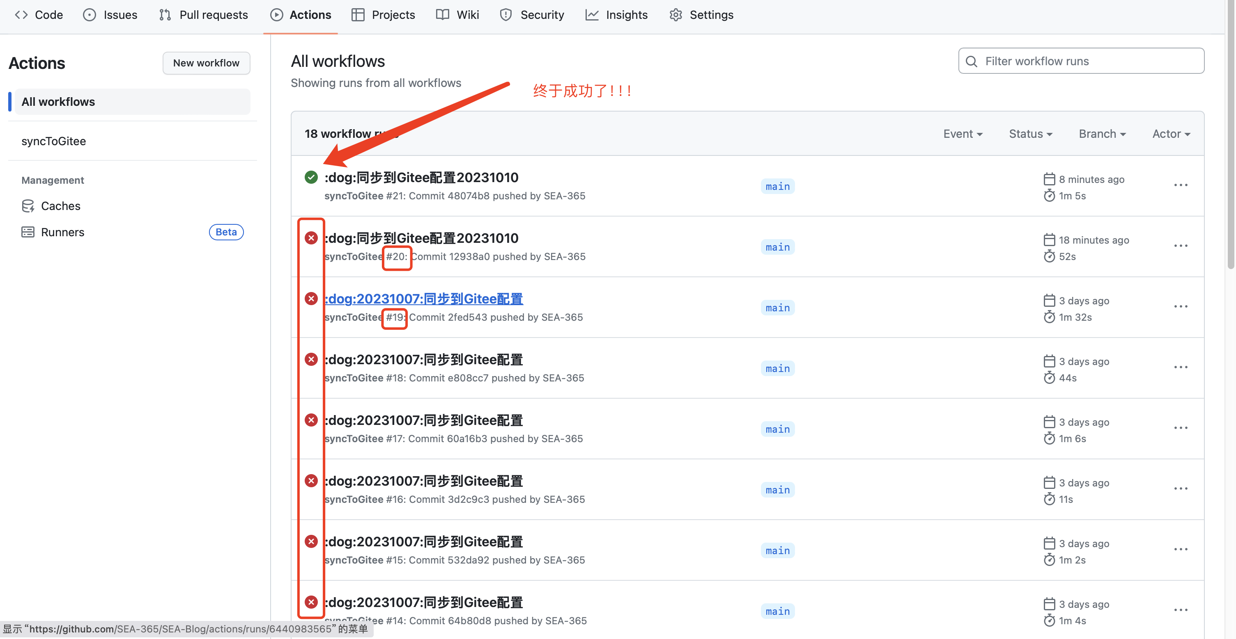The height and width of the screenshot is (639, 1236).
Task: Click the Security shield icon
Action: pyautogui.click(x=506, y=15)
